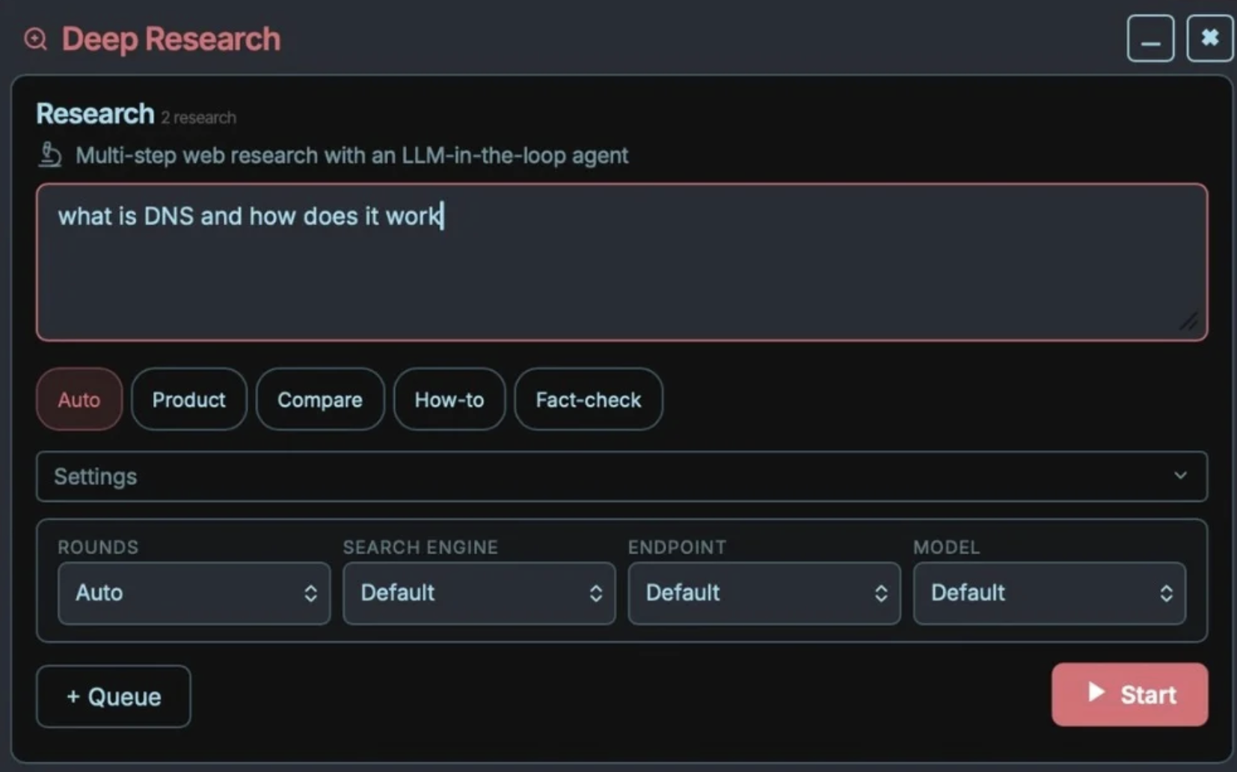This screenshot has height=772, width=1237.
Task: Switch to Product research mode
Action: 188,399
